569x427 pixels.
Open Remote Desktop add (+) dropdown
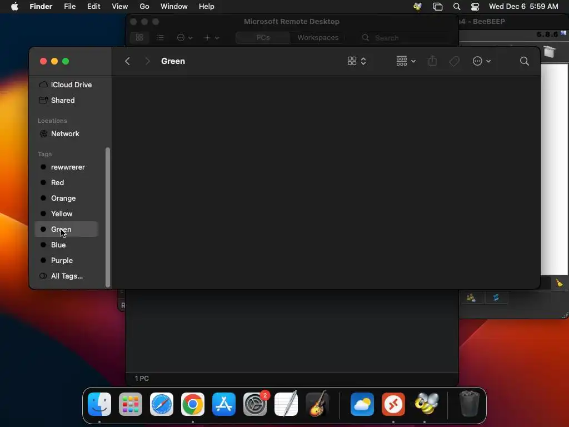pyautogui.click(x=212, y=37)
